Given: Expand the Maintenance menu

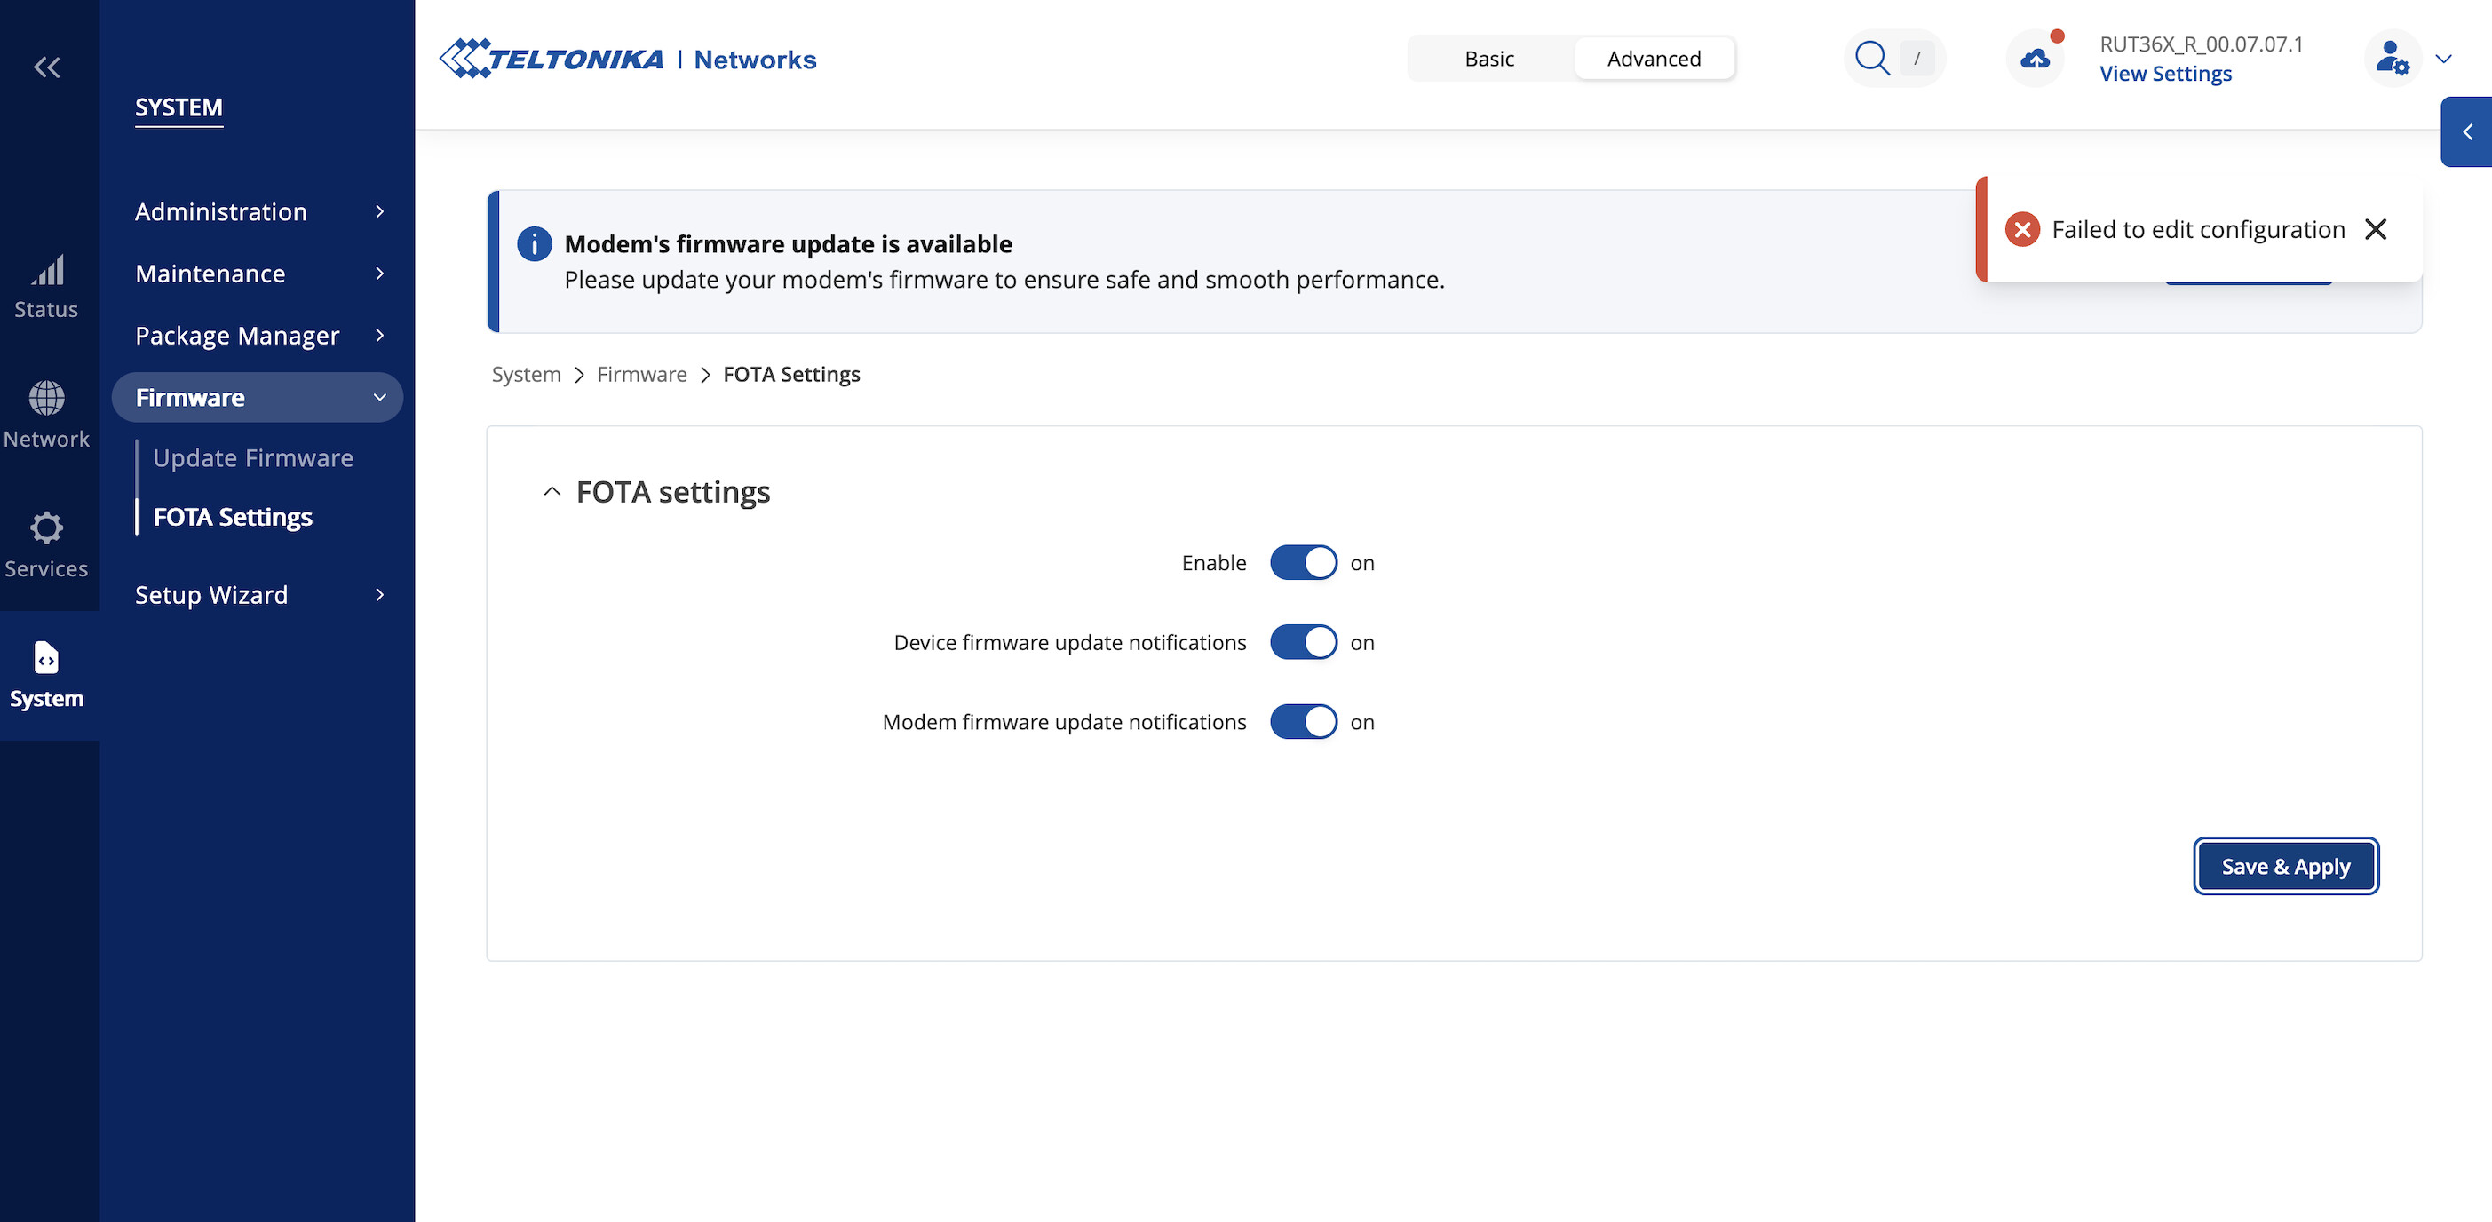Looking at the screenshot, I should click(x=258, y=273).
